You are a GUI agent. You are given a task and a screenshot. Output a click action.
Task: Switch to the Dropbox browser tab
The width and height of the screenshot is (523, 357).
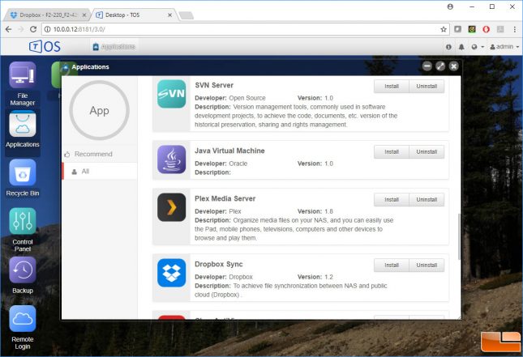[45, 15]
